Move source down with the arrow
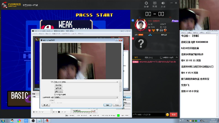Image resolution: width=219 pixels, height=123 pixels. click(x=65, y=112)
